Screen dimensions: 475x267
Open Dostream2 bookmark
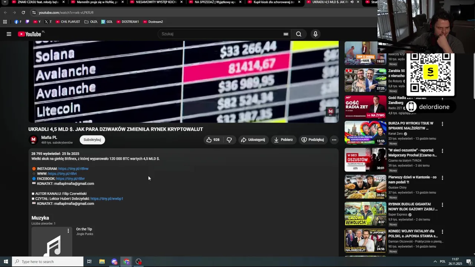(x=153, y=22)
